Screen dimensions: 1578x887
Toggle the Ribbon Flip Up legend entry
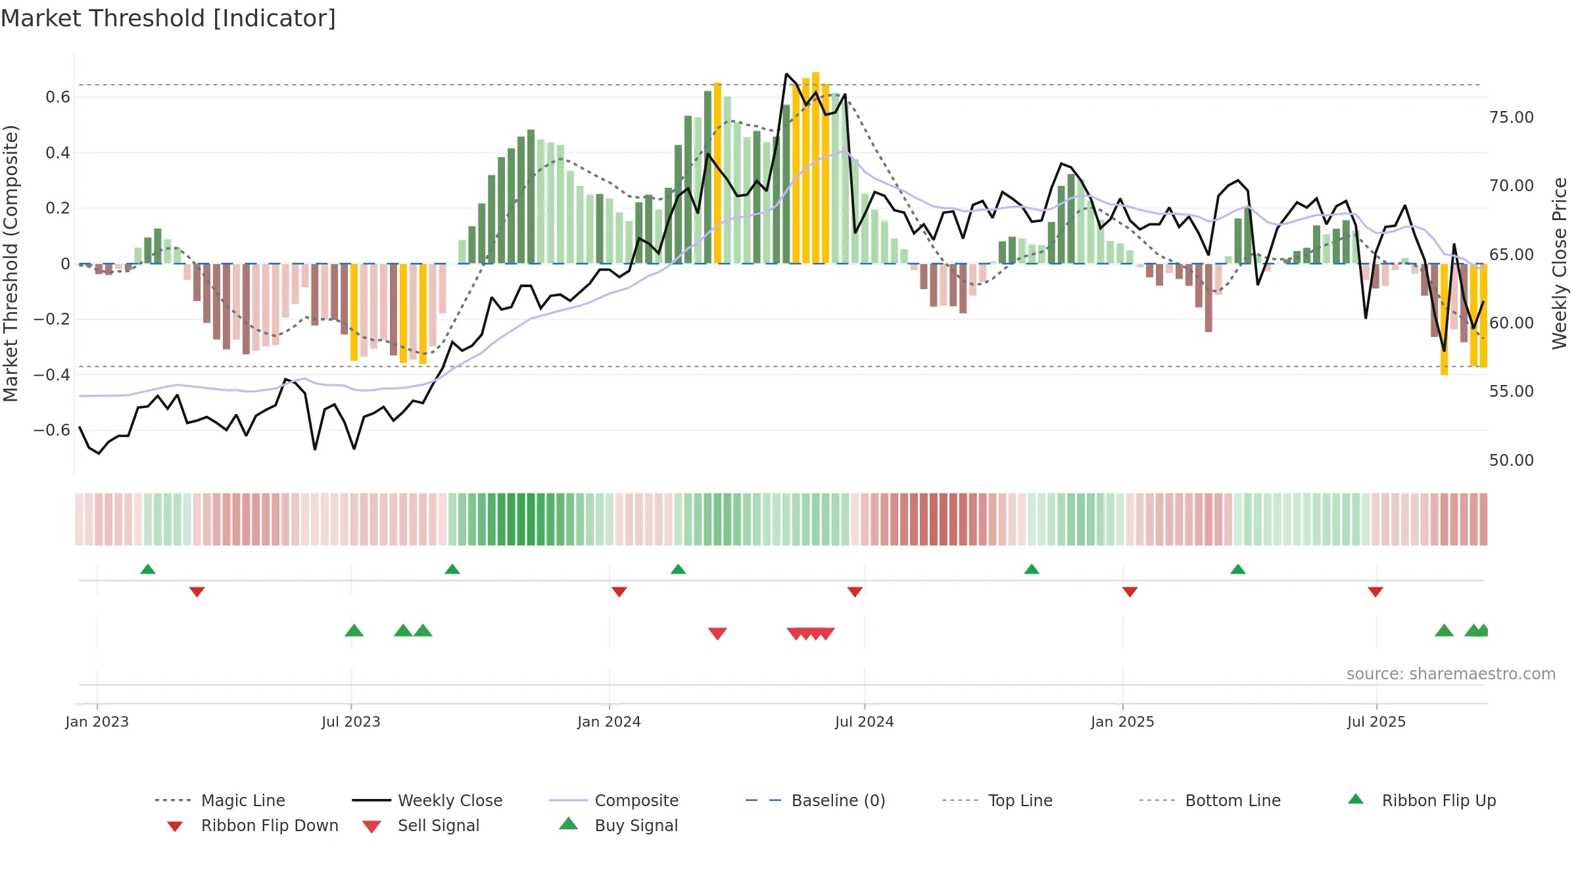coord(1422,800)
